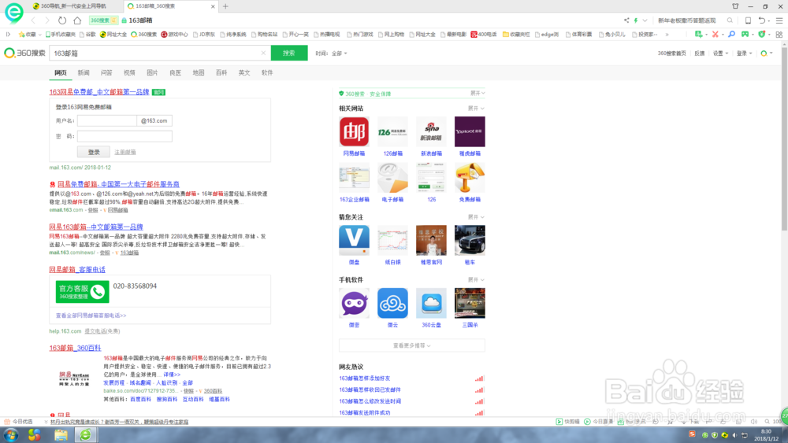
Task: Switch to the 问答 search tab
Action: click(x=106, y=72)
